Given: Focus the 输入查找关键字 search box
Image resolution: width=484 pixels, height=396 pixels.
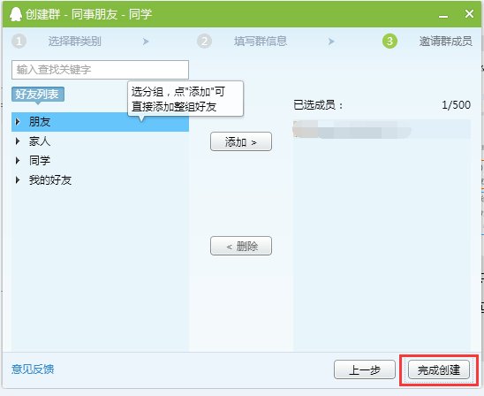Looking at the screenshot, I should click(x=100, y=70).
